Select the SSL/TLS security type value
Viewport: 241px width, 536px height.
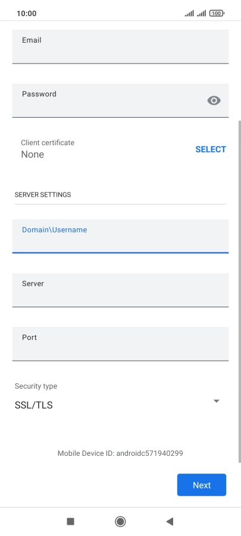[x=33, y=405]
